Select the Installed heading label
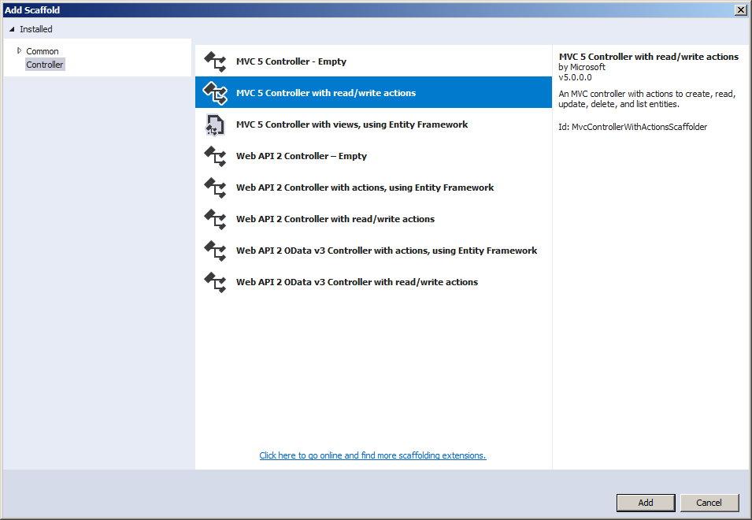752x520 pixels. (x=36, y=29)
